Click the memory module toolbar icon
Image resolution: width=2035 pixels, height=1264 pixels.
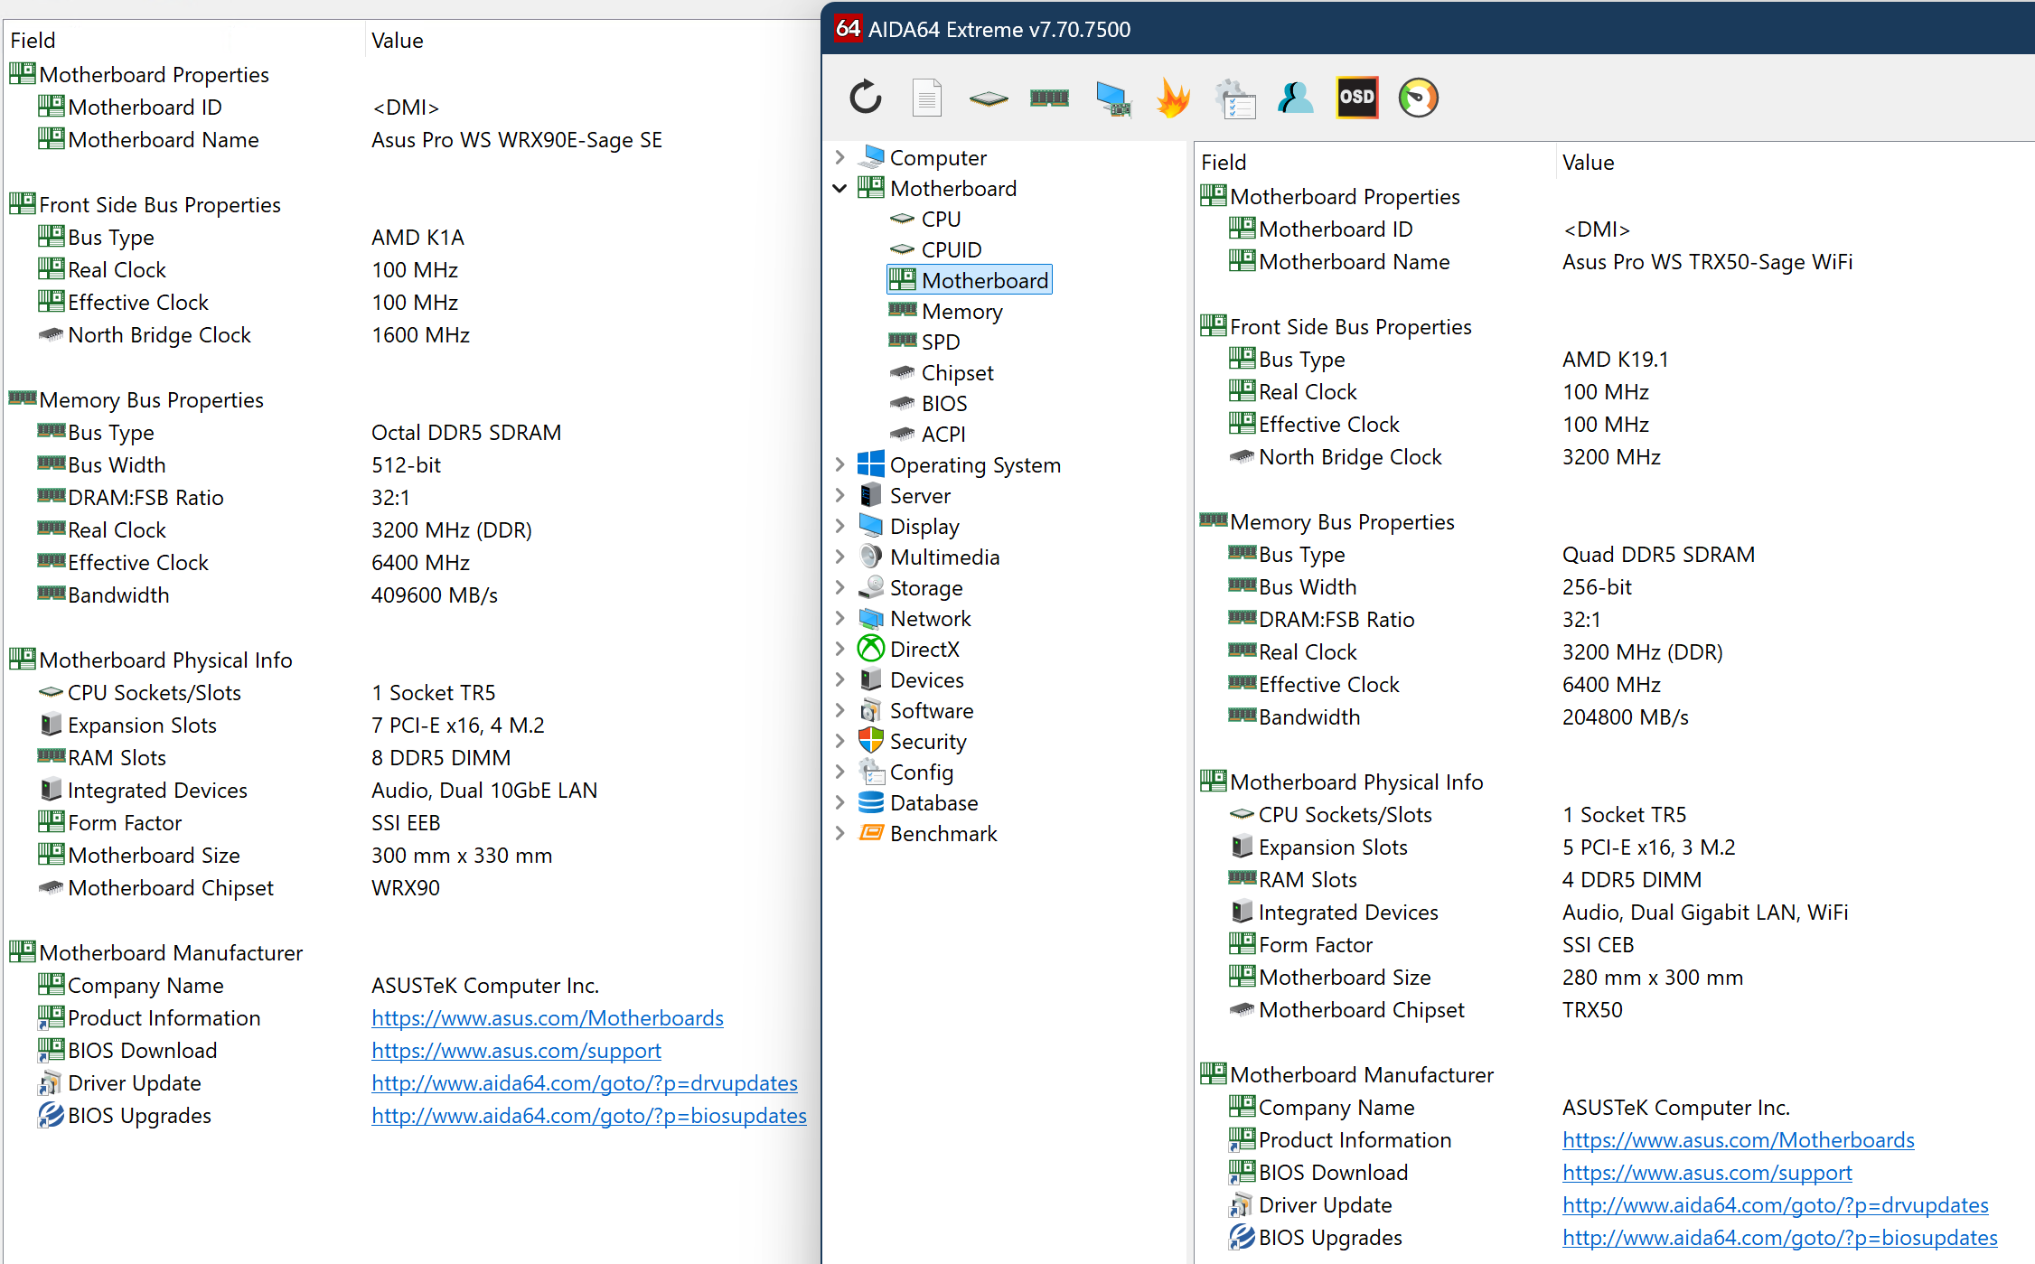(x=1049, y=98)
